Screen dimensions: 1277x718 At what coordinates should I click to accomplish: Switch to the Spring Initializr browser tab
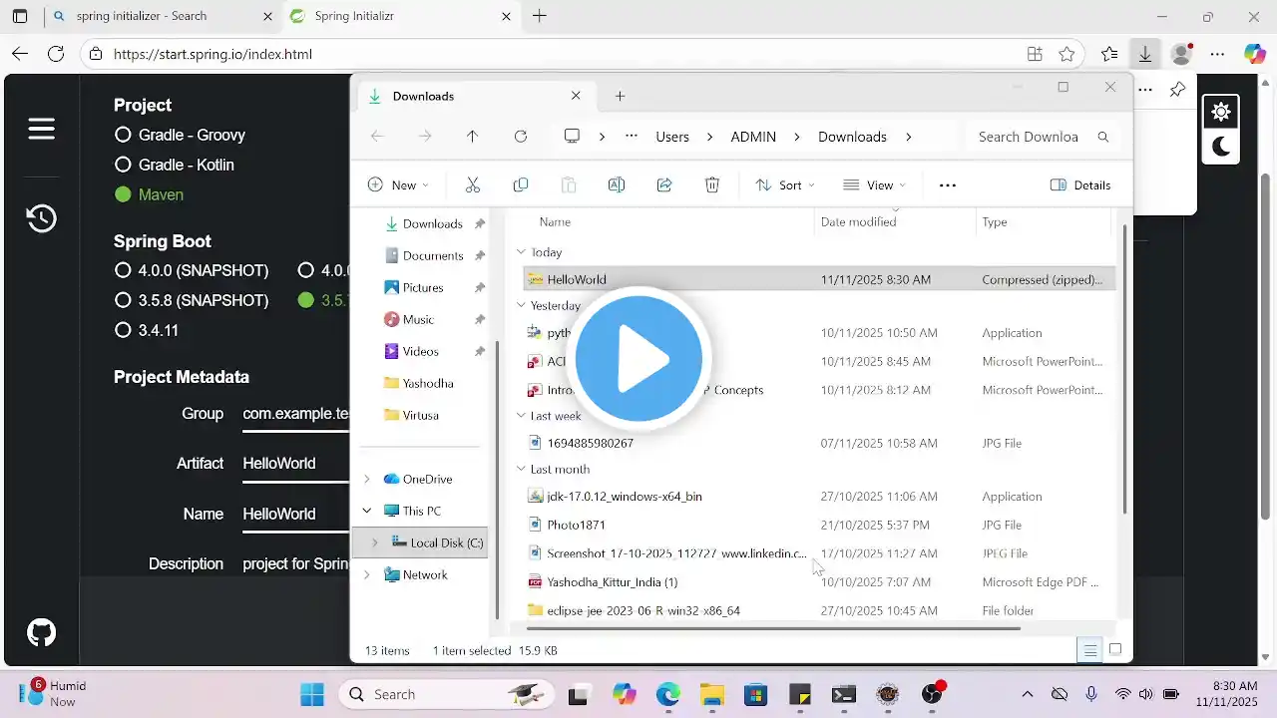click(x=401, y=16)
